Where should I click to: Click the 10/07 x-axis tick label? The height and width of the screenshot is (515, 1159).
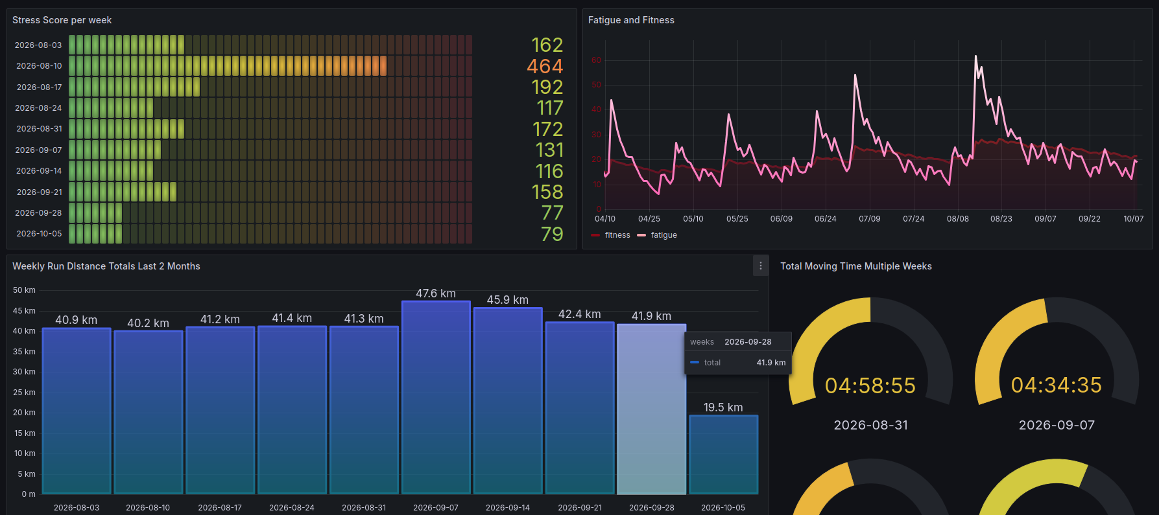(x=1133, y=219)
